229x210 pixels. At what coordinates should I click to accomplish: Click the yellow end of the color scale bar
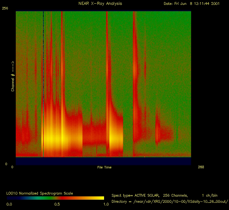(x=100, y=198)
